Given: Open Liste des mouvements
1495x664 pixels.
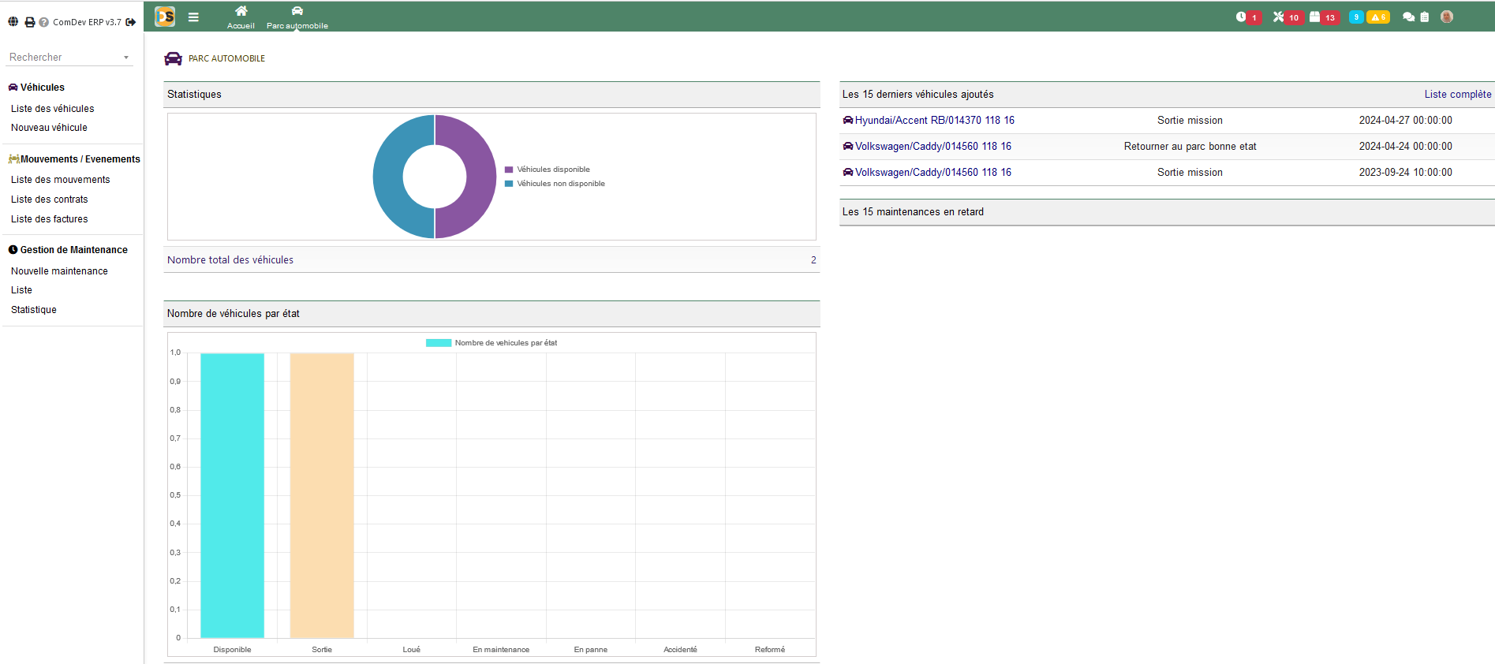Looking at the screenshot, I should (x=61, y=180).
